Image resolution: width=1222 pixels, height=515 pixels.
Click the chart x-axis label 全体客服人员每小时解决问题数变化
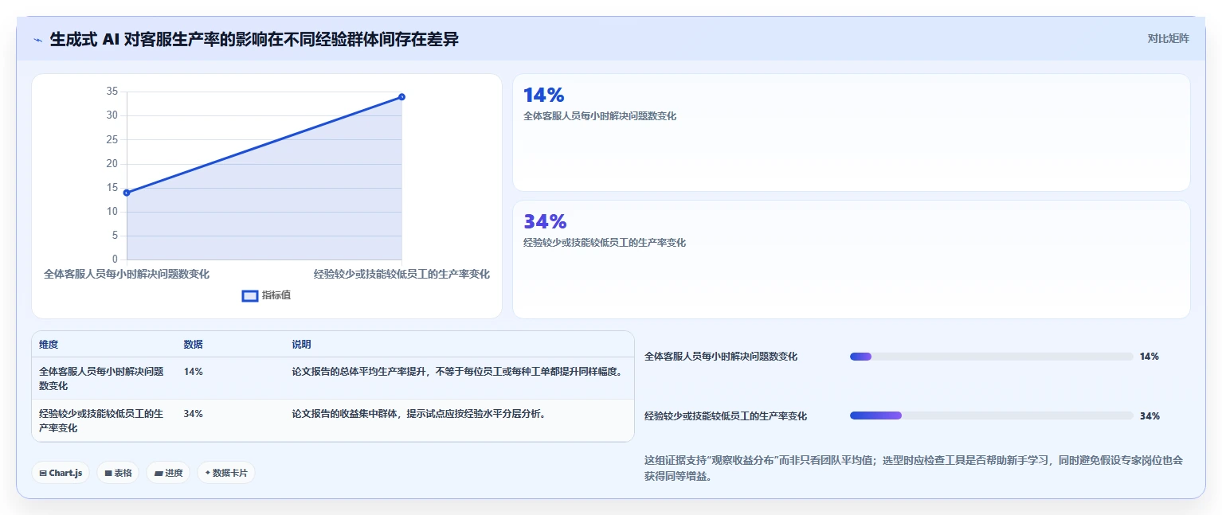(x=127, y=274)
